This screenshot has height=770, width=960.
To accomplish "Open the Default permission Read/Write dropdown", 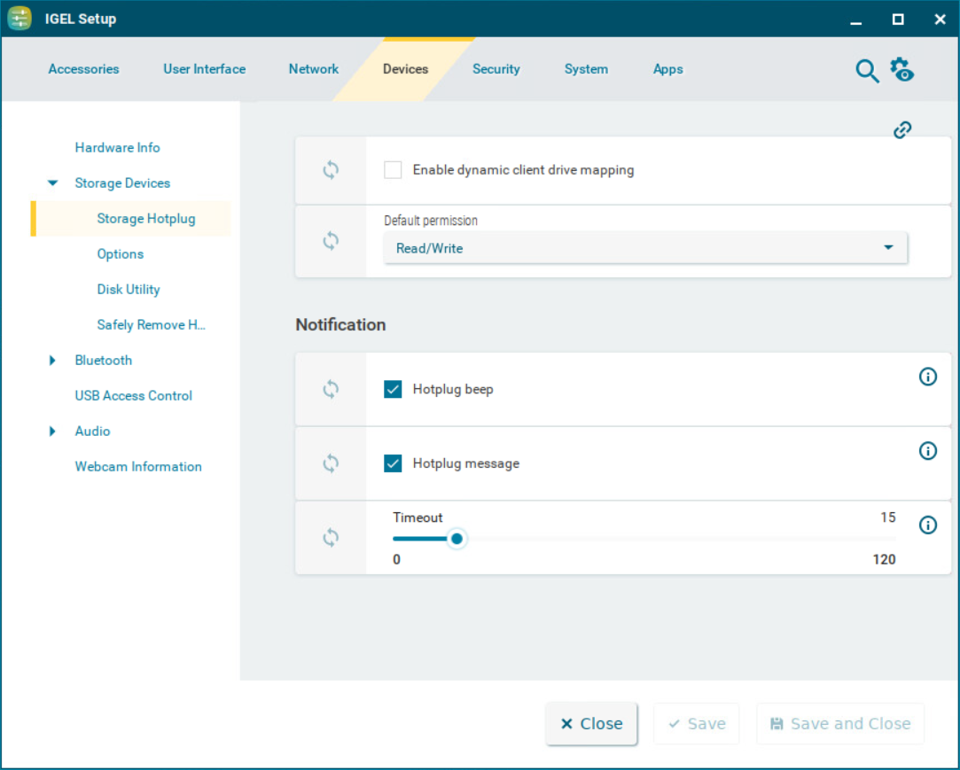I will click(x=644, y=248).
